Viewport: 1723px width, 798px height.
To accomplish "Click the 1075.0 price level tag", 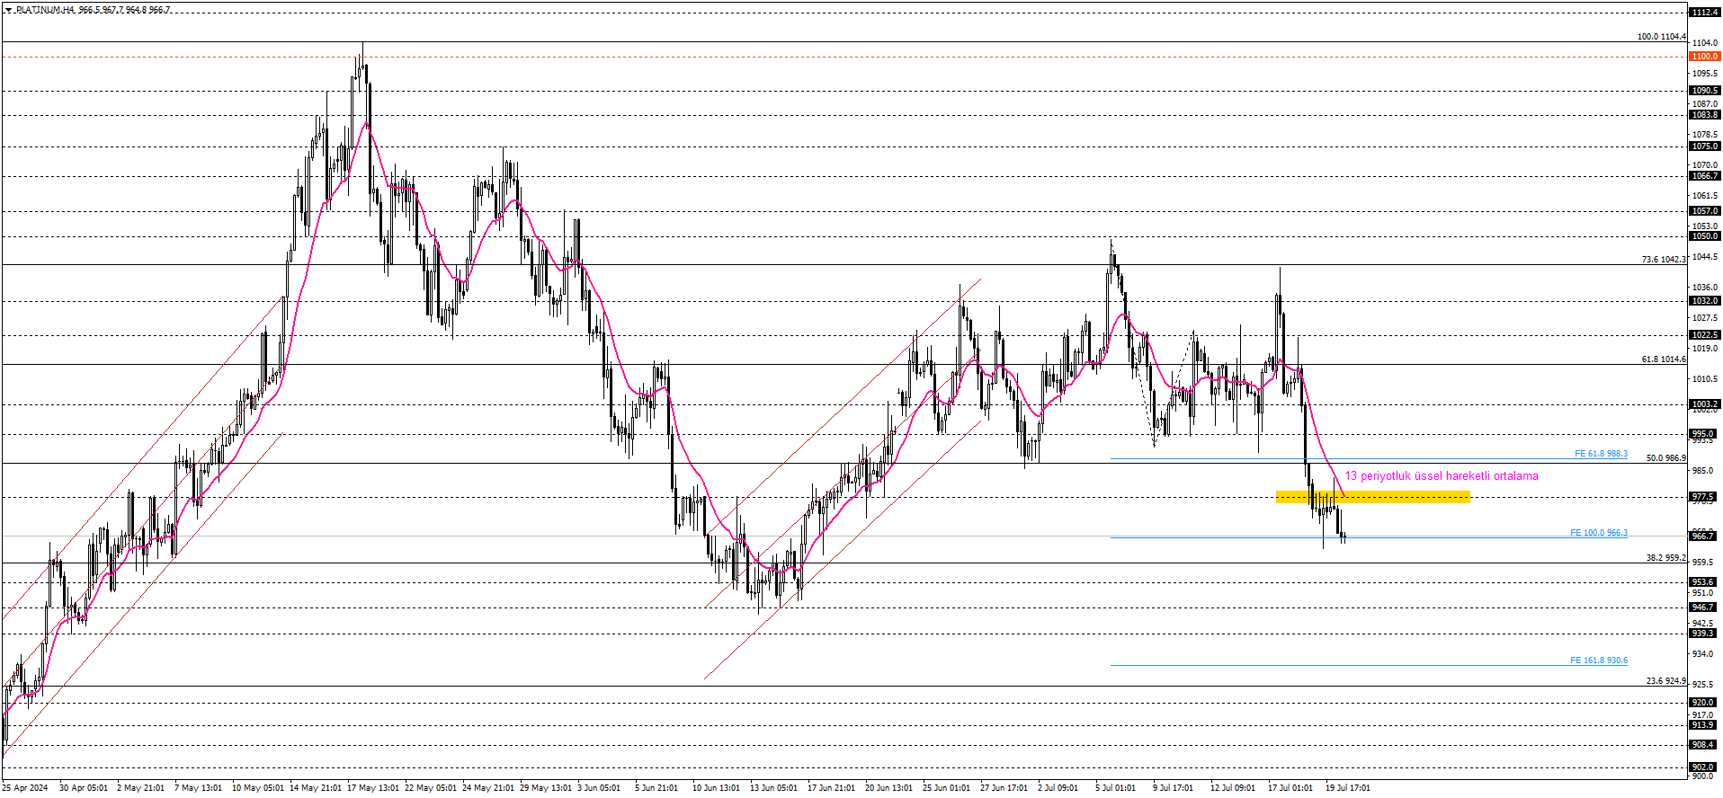I will click(1705, 146).
